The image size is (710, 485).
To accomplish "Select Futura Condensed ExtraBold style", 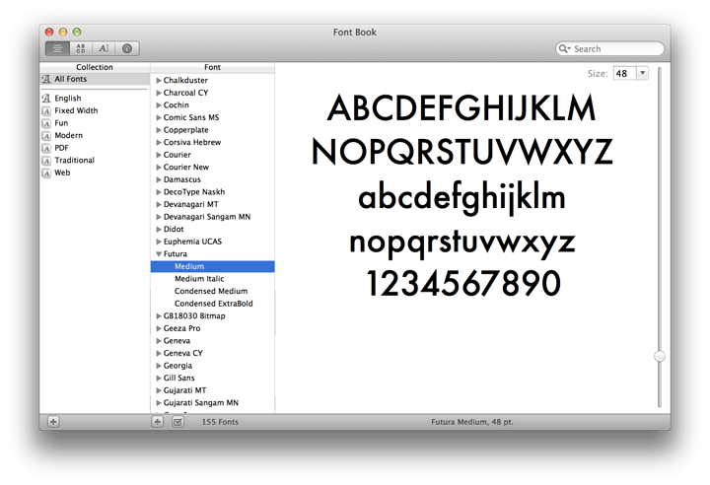I will 212,304.
